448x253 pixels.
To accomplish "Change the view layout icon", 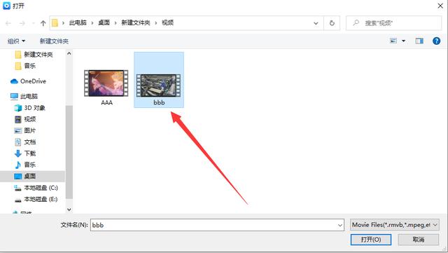I will coord(393,41).
